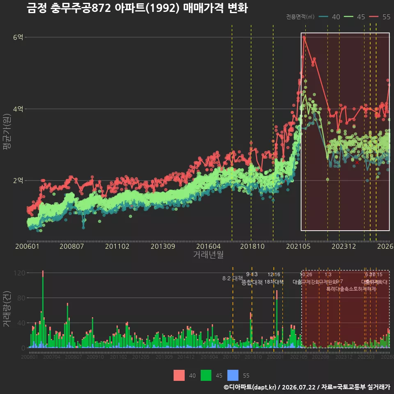Click the '12·16 18차대책' policy annotation
The image size is (394, 394).
[x=274, y=278]
